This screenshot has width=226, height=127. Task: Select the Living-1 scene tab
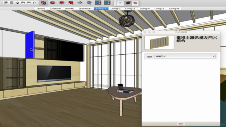tap(101, 8)
